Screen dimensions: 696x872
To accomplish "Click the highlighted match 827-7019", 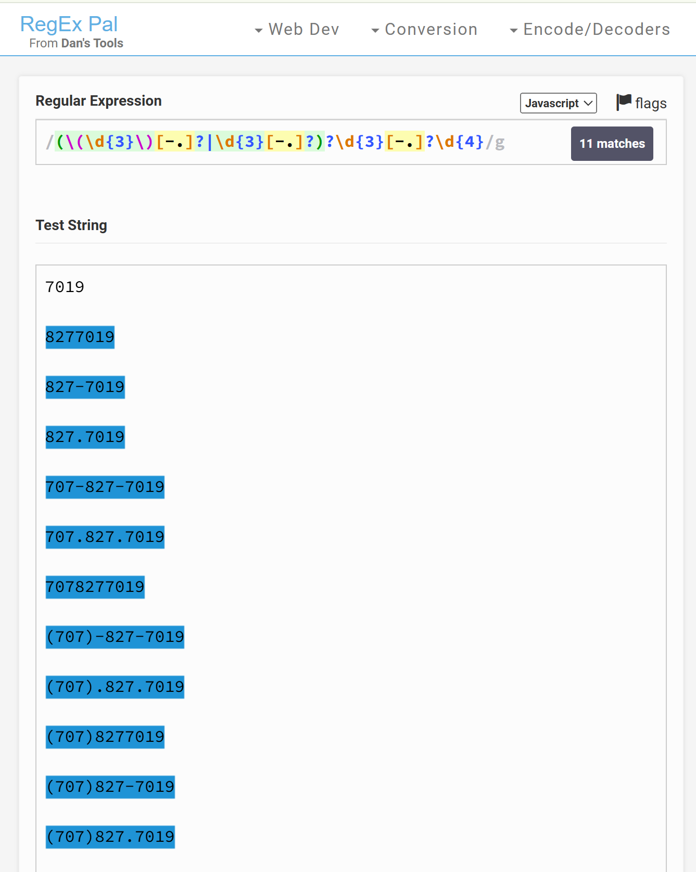I will tap(85, 387).
